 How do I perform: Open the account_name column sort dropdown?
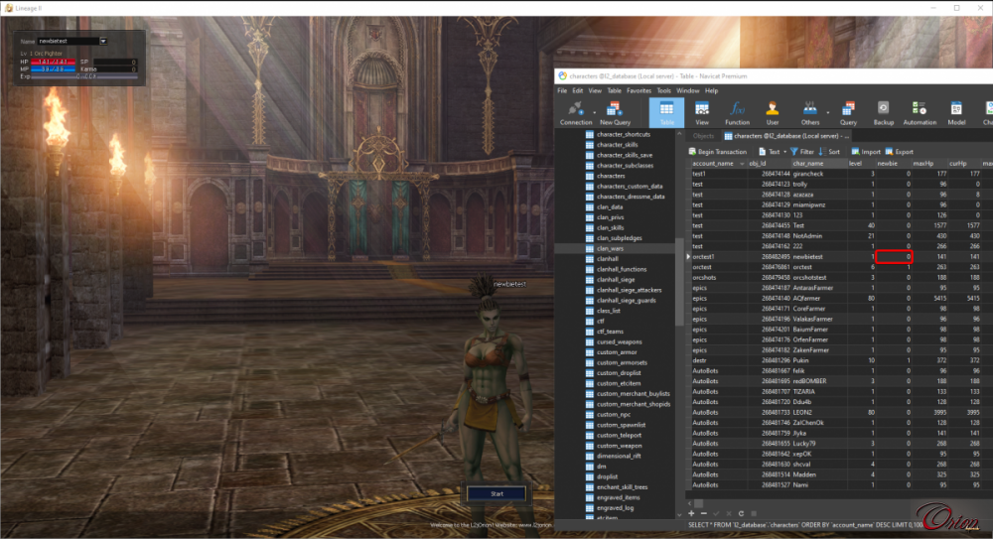(742, 164)
